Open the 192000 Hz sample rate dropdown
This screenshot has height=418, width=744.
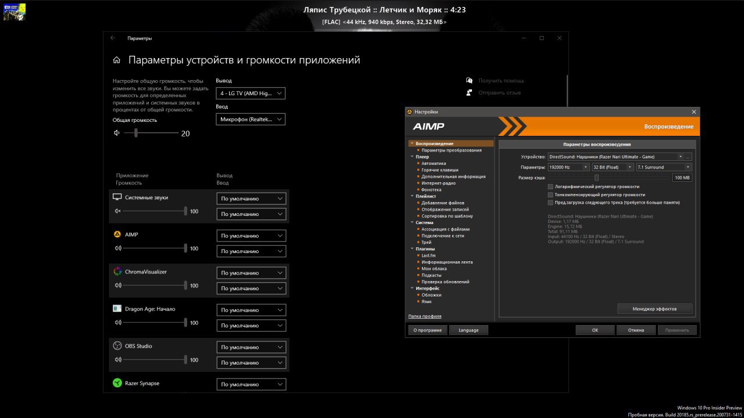click(568, 167)
